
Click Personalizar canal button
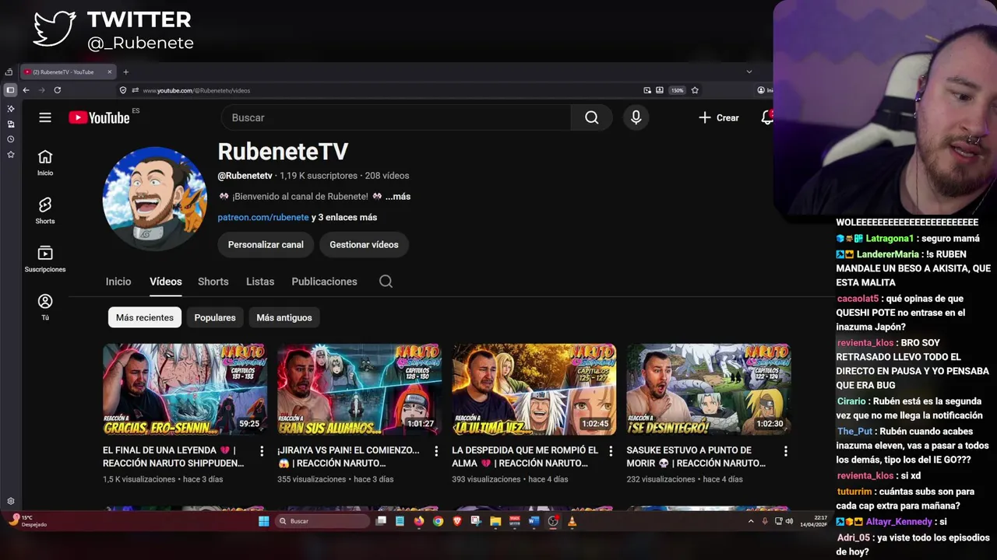[266, 244]
